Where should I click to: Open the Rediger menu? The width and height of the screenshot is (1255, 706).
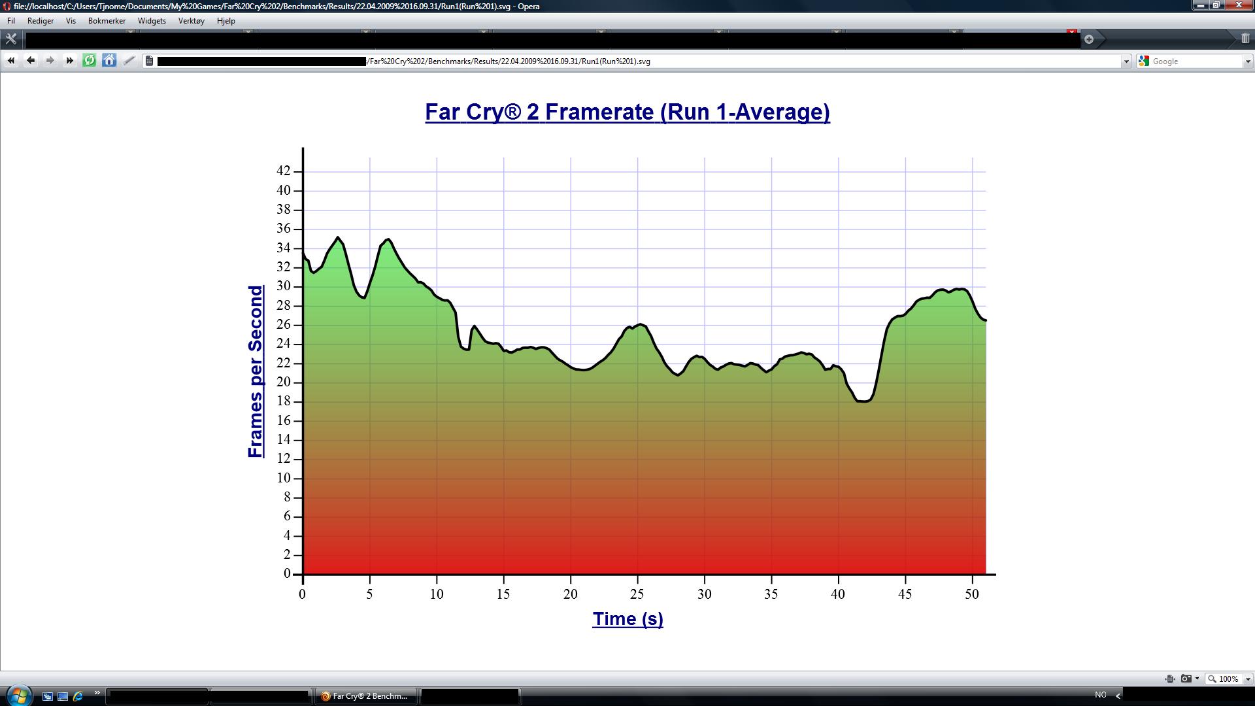[41, 21]
